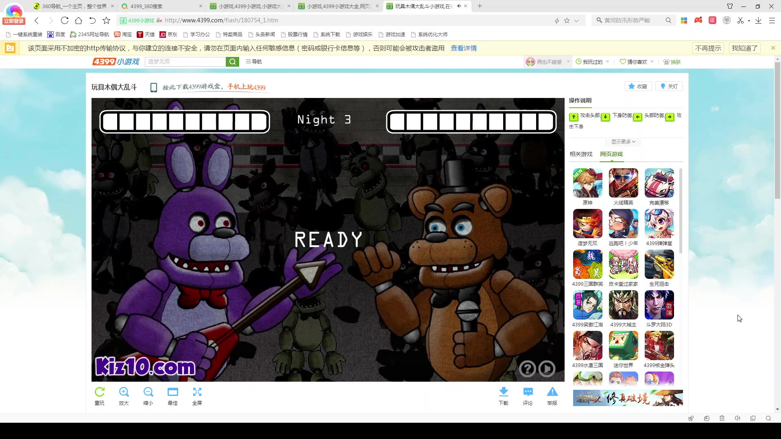Image resolution: width=781 pixels, height=439 pixels.
Task: Click the 手机上玩4399 link
Action: click(246, 87)
